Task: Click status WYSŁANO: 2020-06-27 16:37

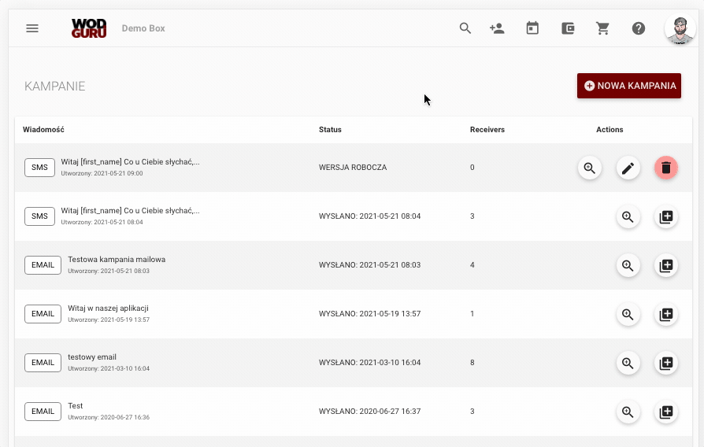Action: tap(369, 412)
